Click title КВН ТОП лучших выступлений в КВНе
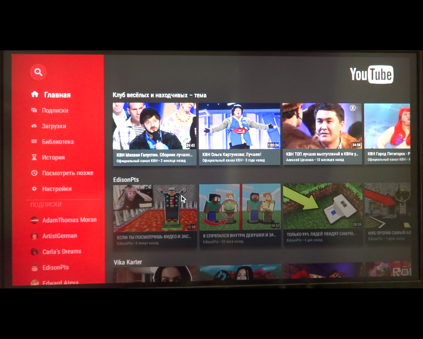The height and width of the screenshot is (339, 423). tap(322, 154)
